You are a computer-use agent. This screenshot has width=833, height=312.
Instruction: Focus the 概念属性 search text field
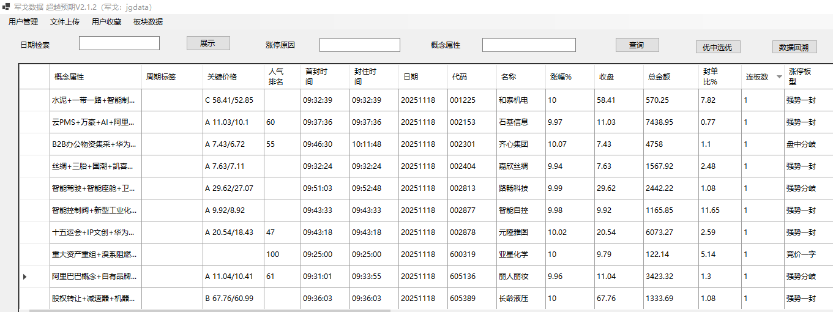coord(529,45)
